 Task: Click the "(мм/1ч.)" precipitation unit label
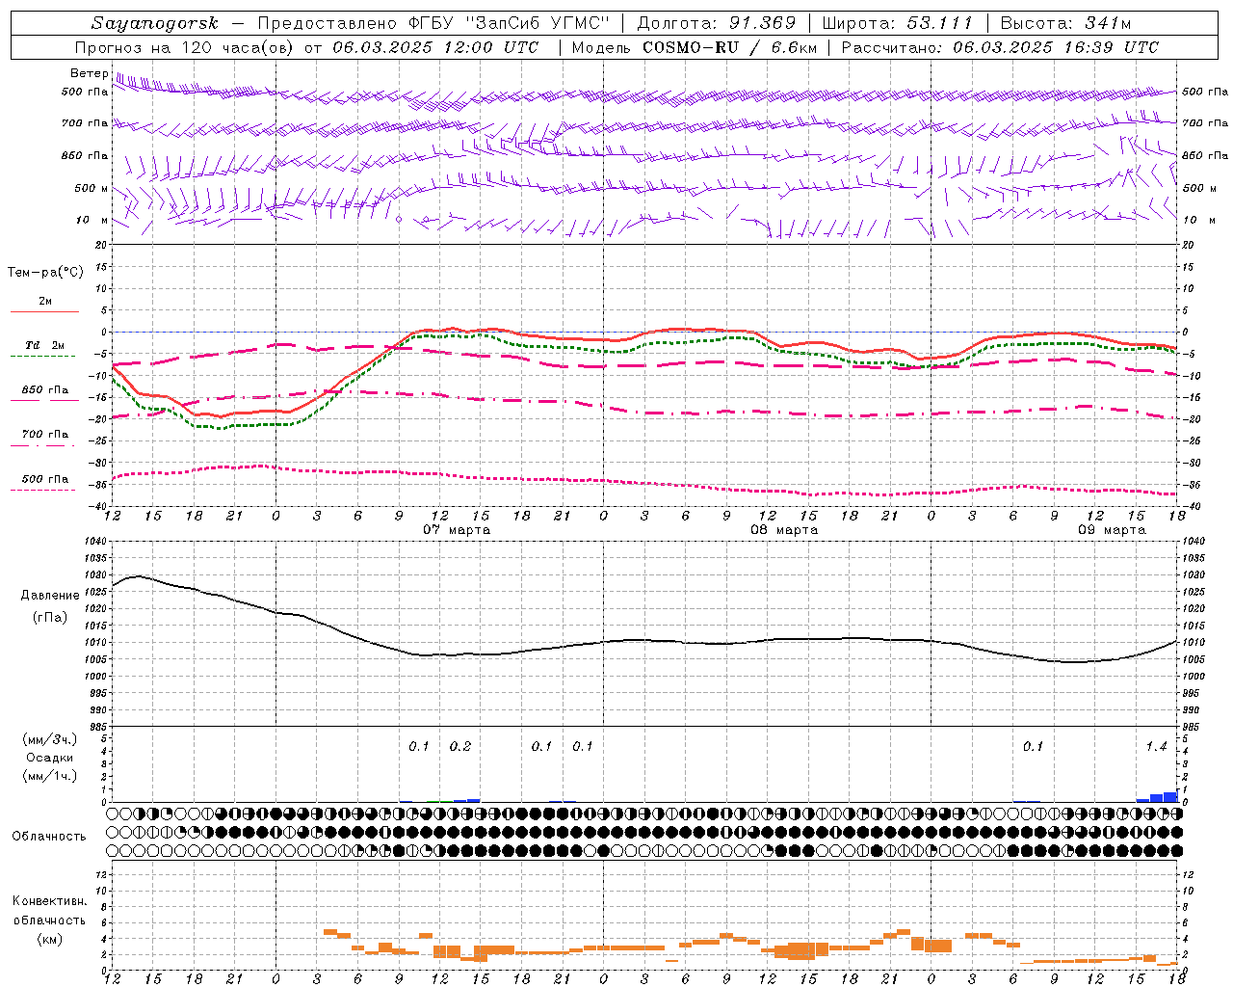tap(50, 776)
